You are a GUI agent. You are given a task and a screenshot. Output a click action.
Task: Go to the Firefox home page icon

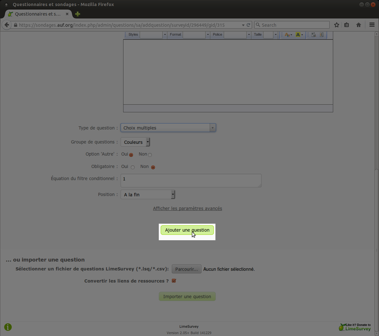pos(359,25)
